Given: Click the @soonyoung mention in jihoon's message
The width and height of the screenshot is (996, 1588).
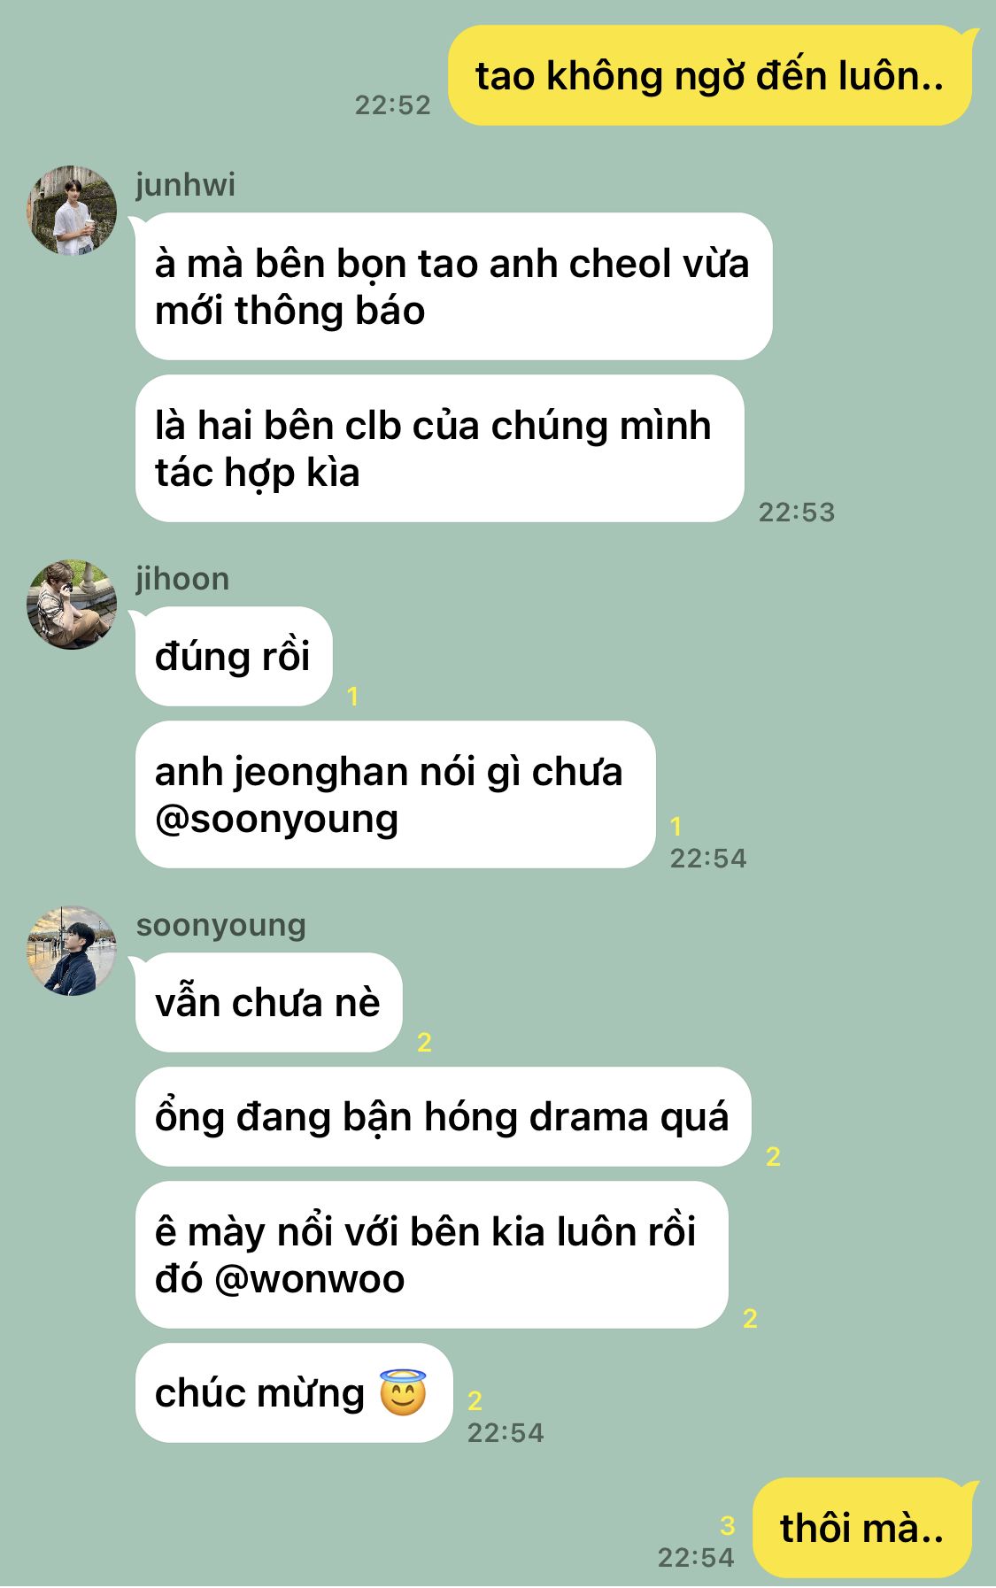Looking at the screenshot, I should 276,819.
